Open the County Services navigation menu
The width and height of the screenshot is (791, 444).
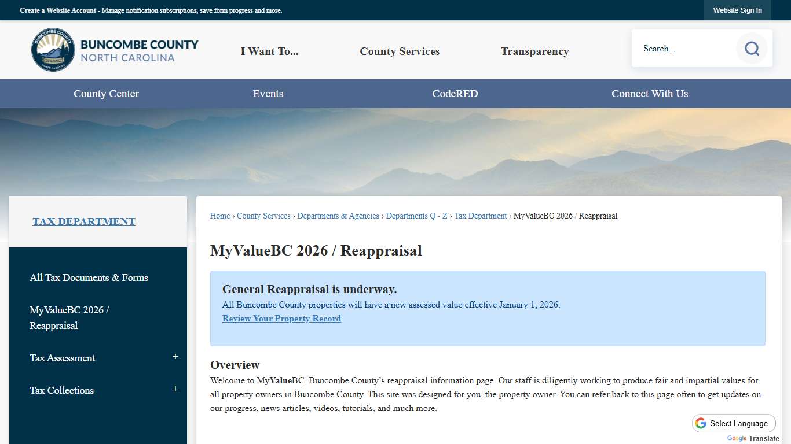(399, 51)
